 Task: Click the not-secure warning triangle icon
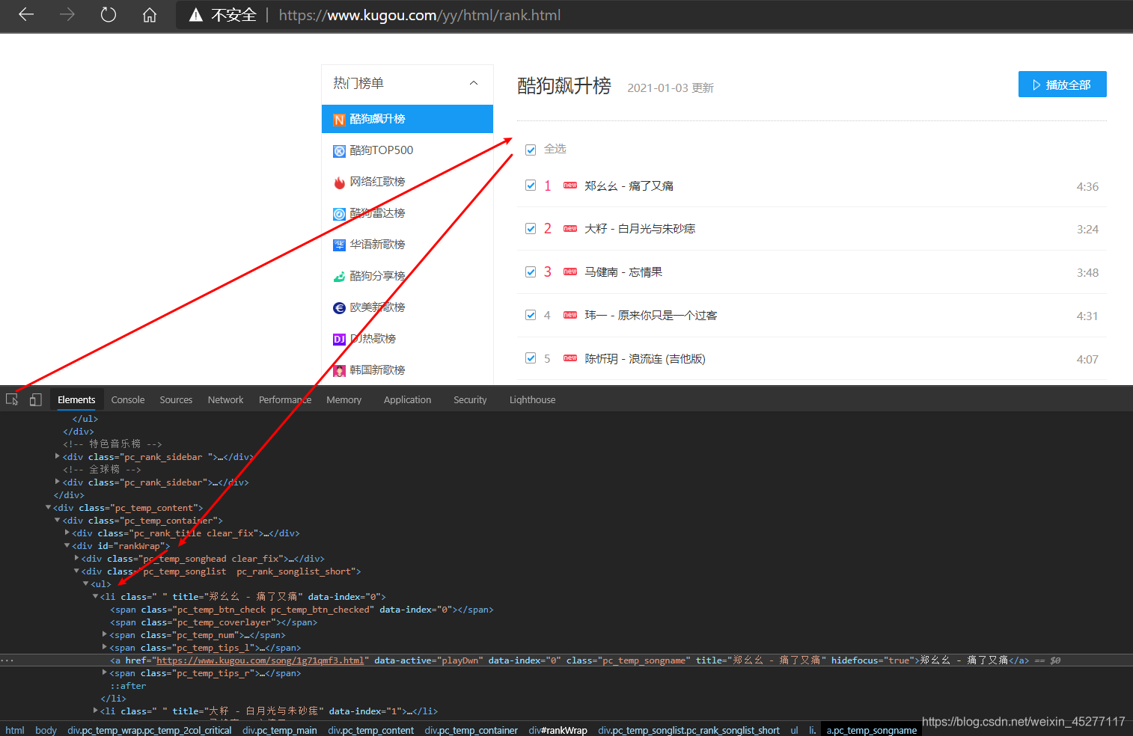point(196,15)
